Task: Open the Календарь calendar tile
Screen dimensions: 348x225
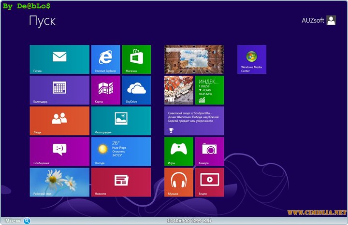Action: coord(59,90)
